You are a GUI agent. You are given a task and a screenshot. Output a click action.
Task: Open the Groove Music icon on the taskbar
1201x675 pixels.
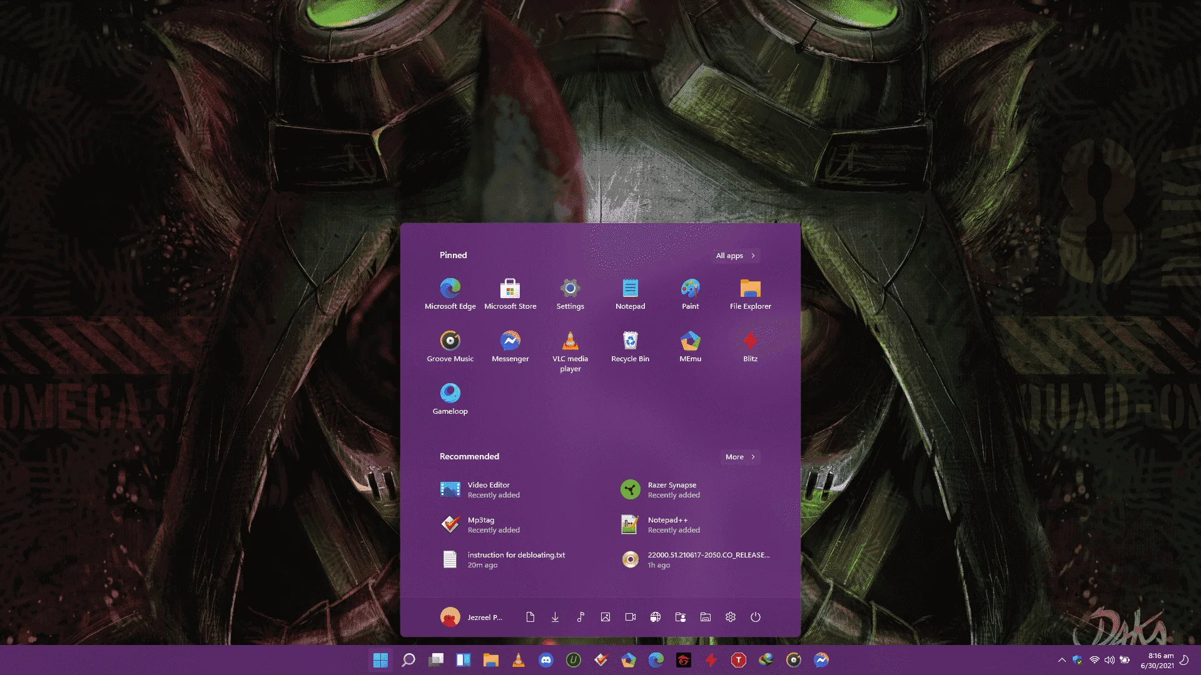(794, 660)
